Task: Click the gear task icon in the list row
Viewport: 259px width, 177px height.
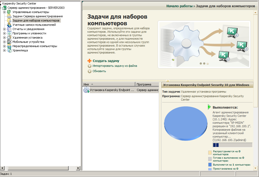Action: (86, 90)
